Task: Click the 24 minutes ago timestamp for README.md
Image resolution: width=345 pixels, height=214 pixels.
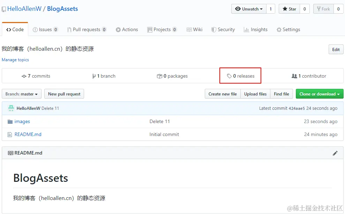Action: (x=321, y=134)
